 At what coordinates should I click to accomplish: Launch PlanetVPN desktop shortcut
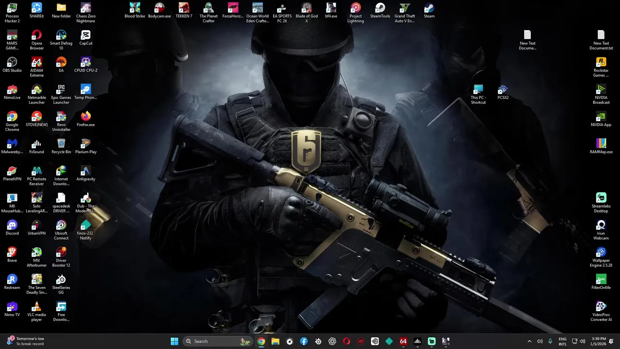(x=12, y=173)
